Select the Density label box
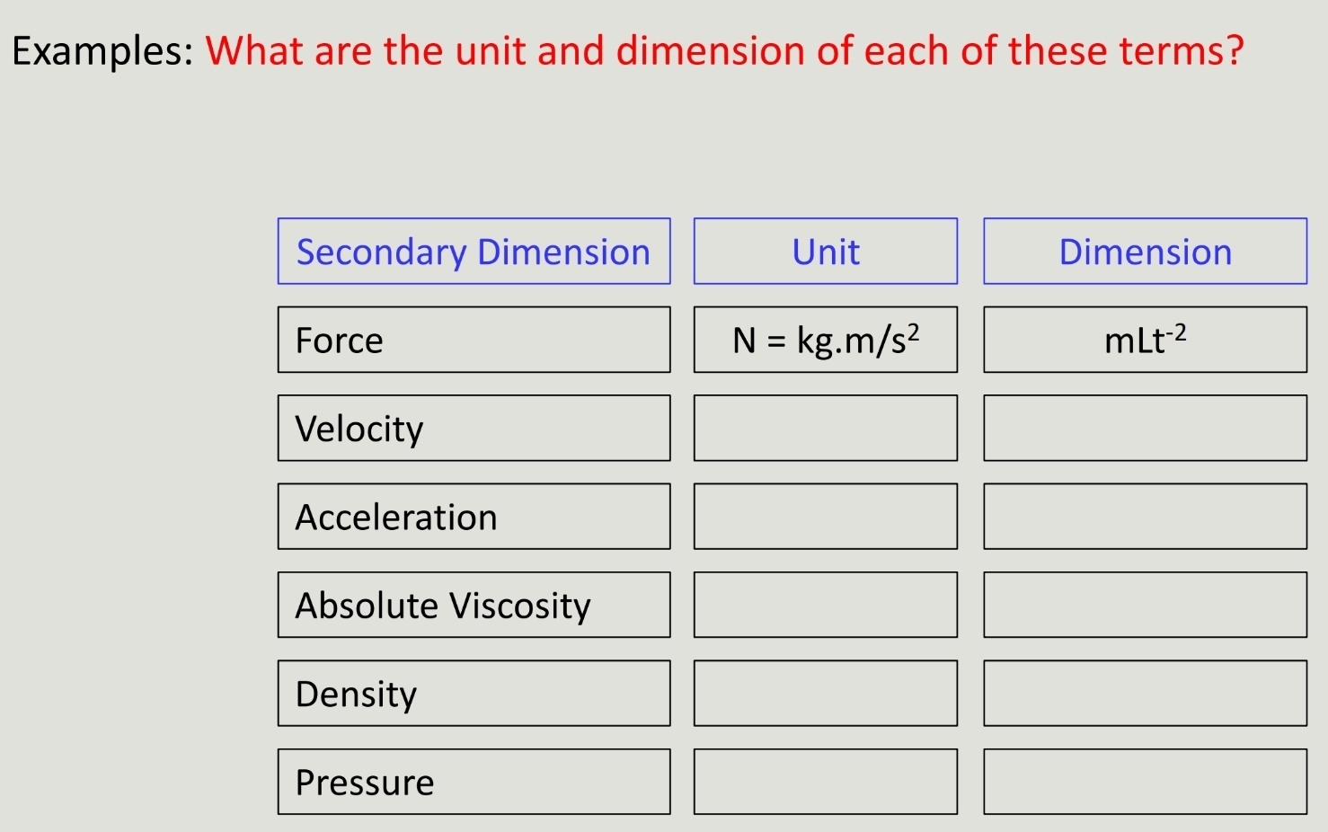 (474, 693)
